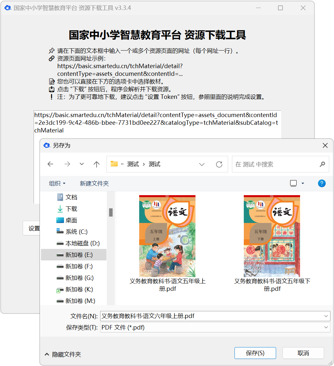Click the search magnifier icon
This screenshot has width=334, height=366.
coord(322,164)
